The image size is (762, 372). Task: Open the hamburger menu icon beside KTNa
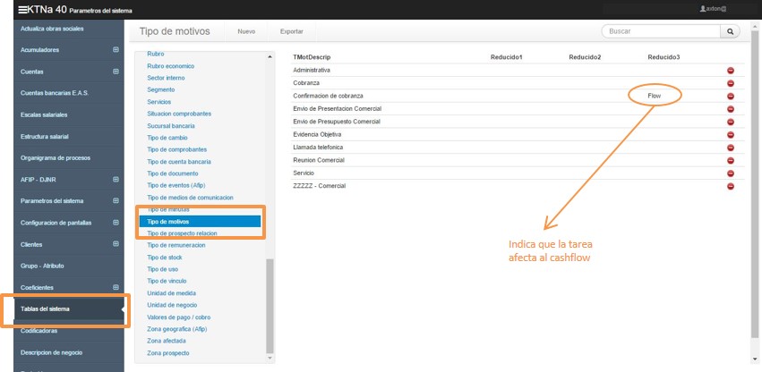pyautogui.click(x=10, y=9)
